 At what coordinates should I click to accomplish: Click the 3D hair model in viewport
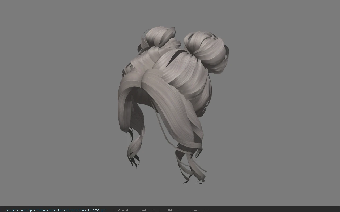(x=173, y=105)
